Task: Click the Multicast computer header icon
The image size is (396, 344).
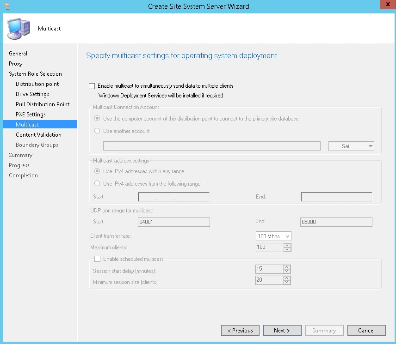Action: (x=19, y=29)
